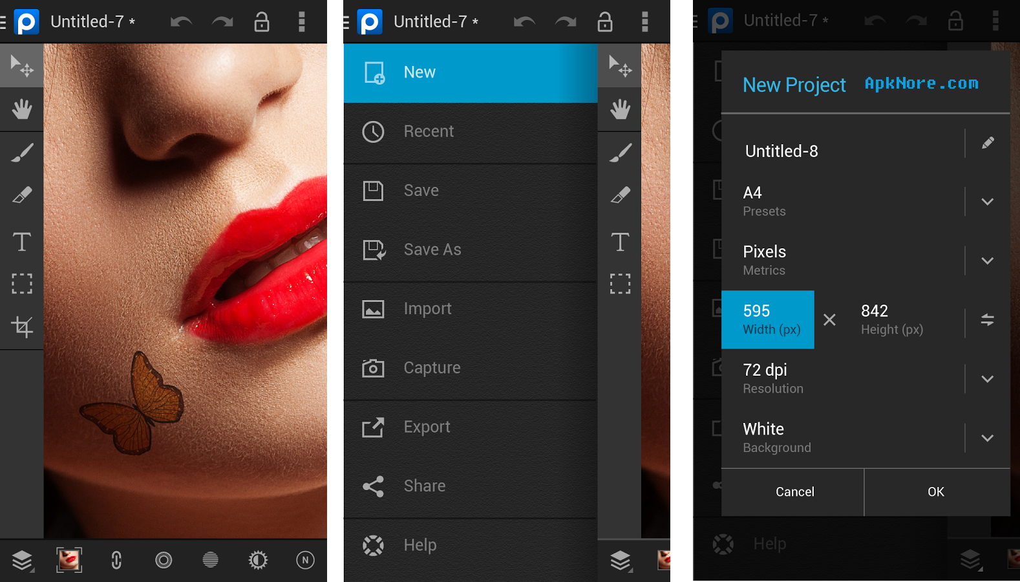
Task: Select the Hand pan tool in first screen
Action: (21, 109)
